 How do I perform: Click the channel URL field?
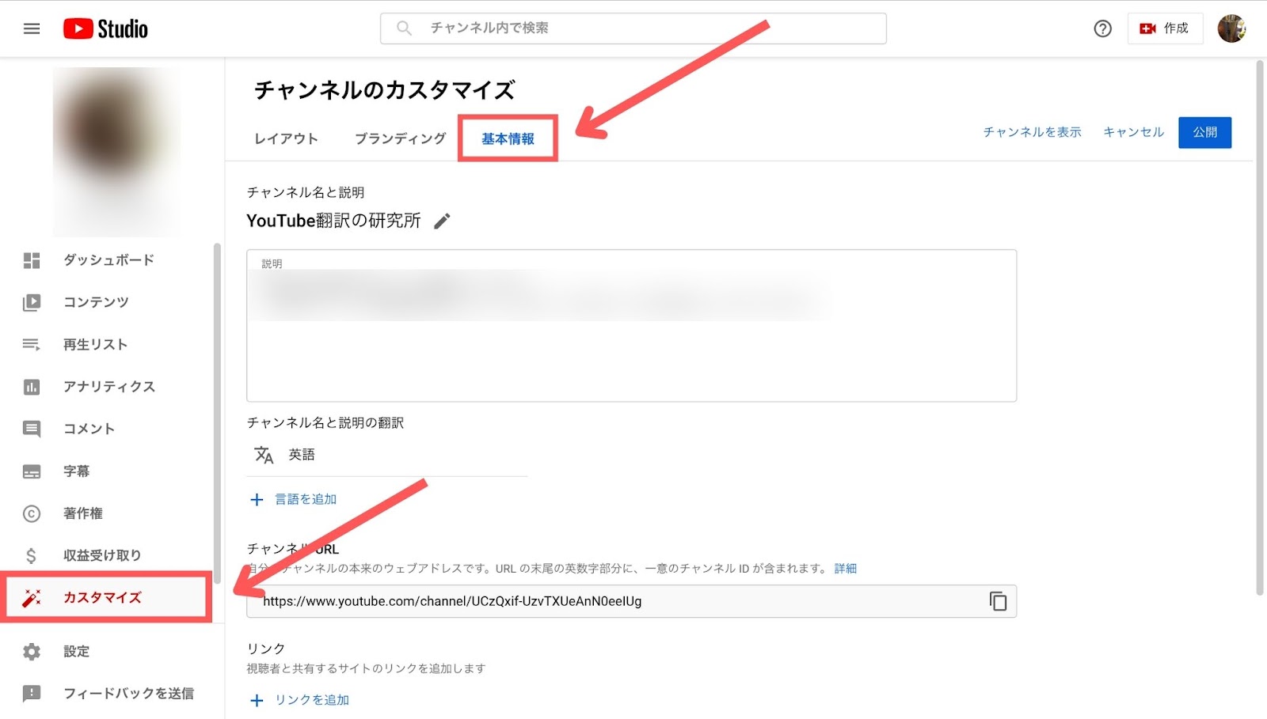point(631,601)
